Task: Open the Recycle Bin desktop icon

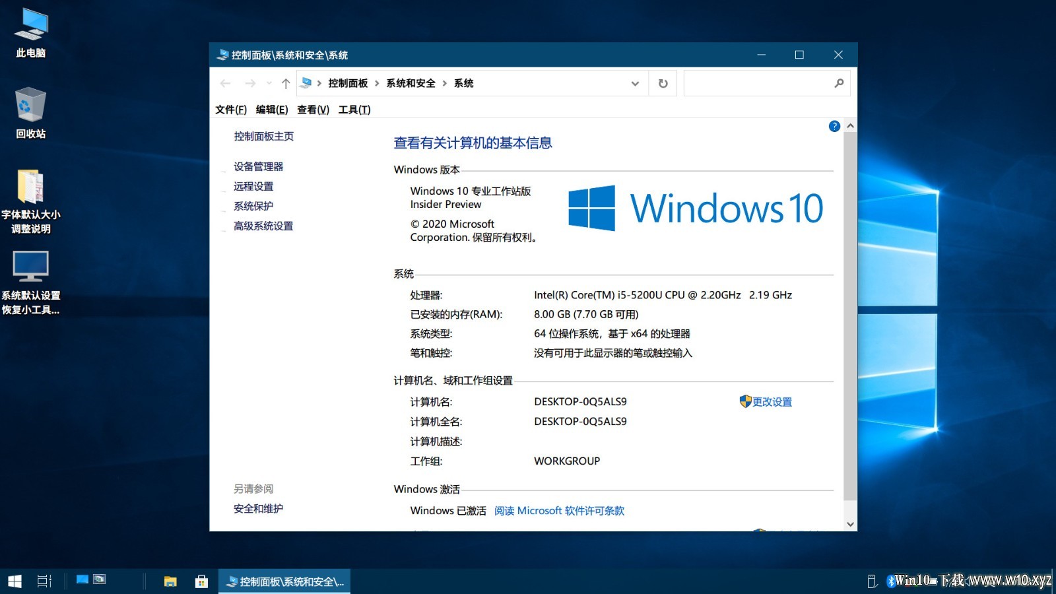Action: pyautogui.click(x=30, y=113)
